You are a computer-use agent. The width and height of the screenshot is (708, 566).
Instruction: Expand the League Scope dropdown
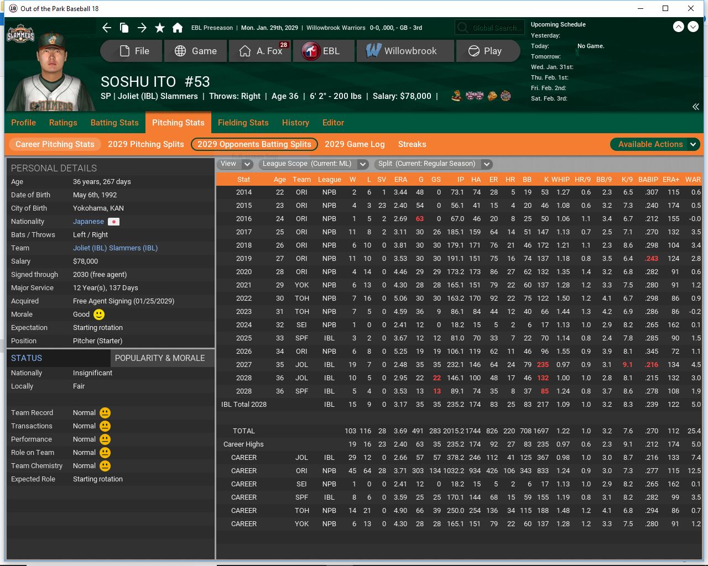click(314, 164)
